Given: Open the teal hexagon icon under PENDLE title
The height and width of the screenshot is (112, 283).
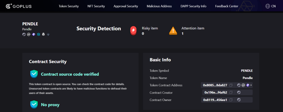Looking at the screenshot, I should [x=38, y=34].
